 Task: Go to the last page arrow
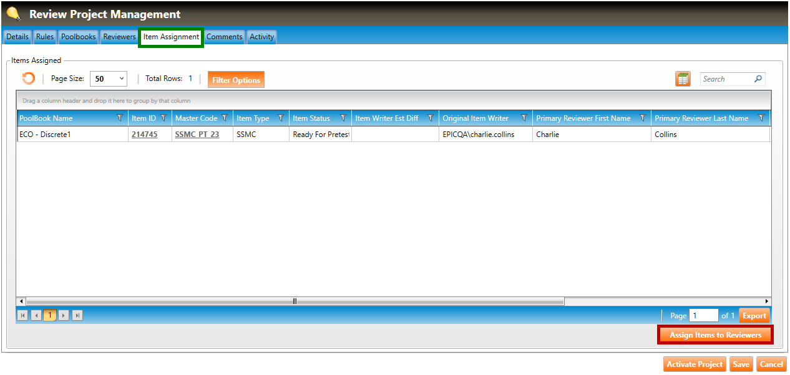[77, 316]
